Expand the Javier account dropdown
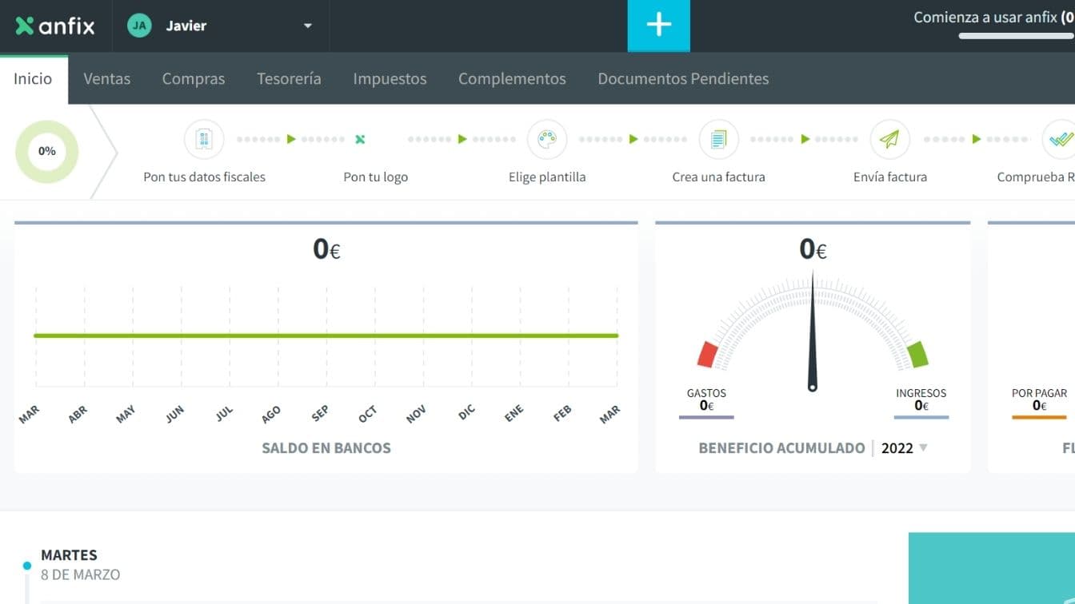Screen dimensions: 1075x604 pyautogui.click(x=307, y=26)
